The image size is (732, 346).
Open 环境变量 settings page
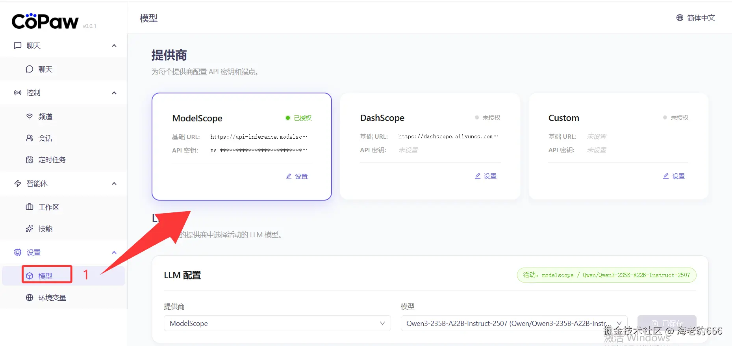pyautogui.click(x=64, y=298)
